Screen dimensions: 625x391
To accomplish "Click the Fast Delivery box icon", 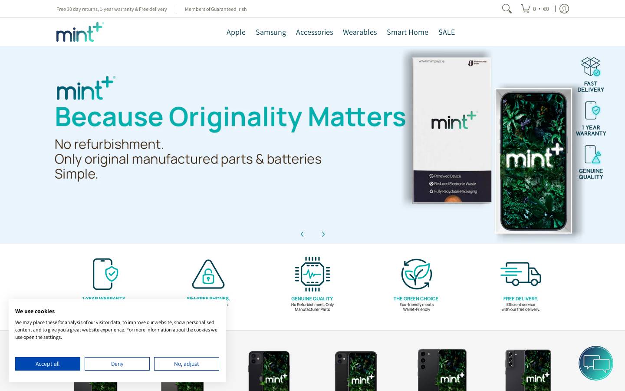I will click(x=591, y=66).
